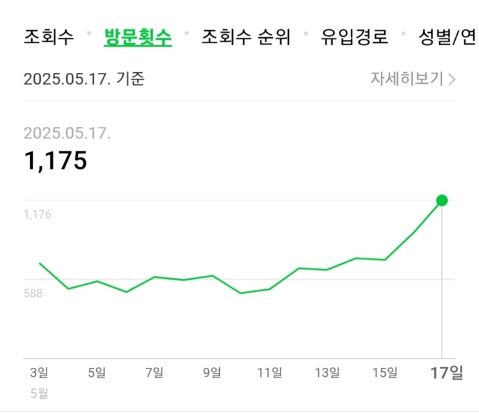The height and width of the screenshot is (413, 479).
Task: Tap the 13일 axis label
Action: 327,372
